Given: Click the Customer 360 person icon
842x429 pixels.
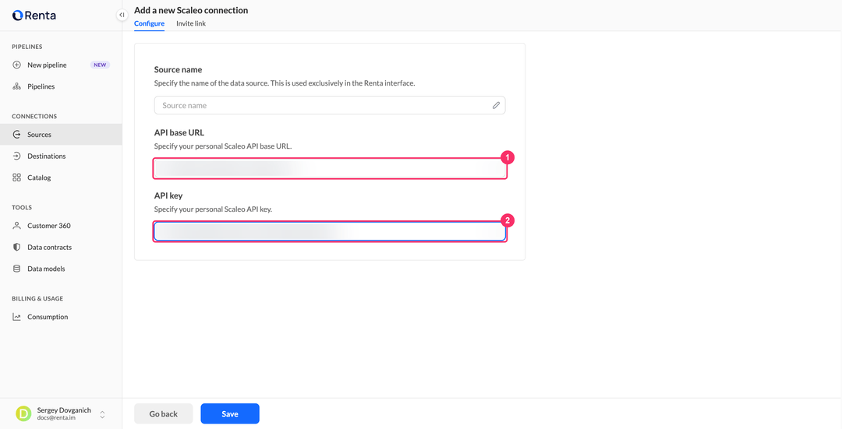Looking at the screenshot, I should pos(16,226).
